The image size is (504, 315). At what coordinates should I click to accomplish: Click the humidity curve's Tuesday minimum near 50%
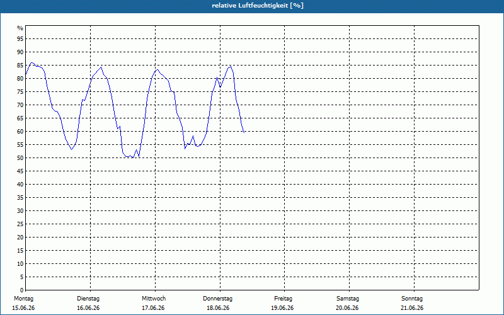[133, 157]
